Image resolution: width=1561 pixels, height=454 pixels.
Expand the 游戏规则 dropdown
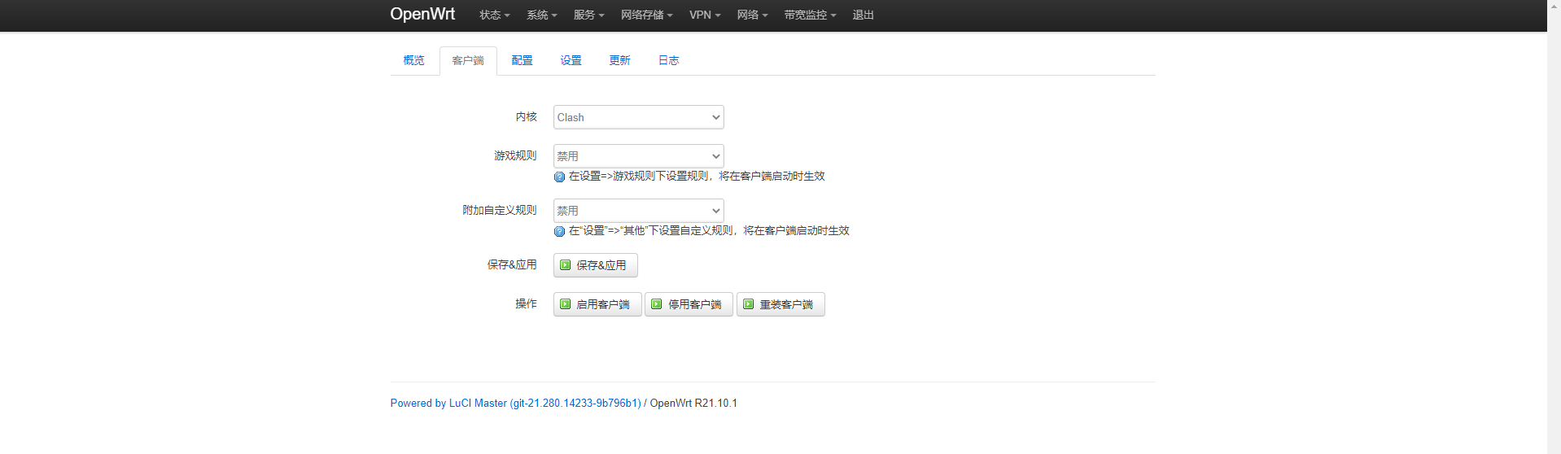[639, 156]
